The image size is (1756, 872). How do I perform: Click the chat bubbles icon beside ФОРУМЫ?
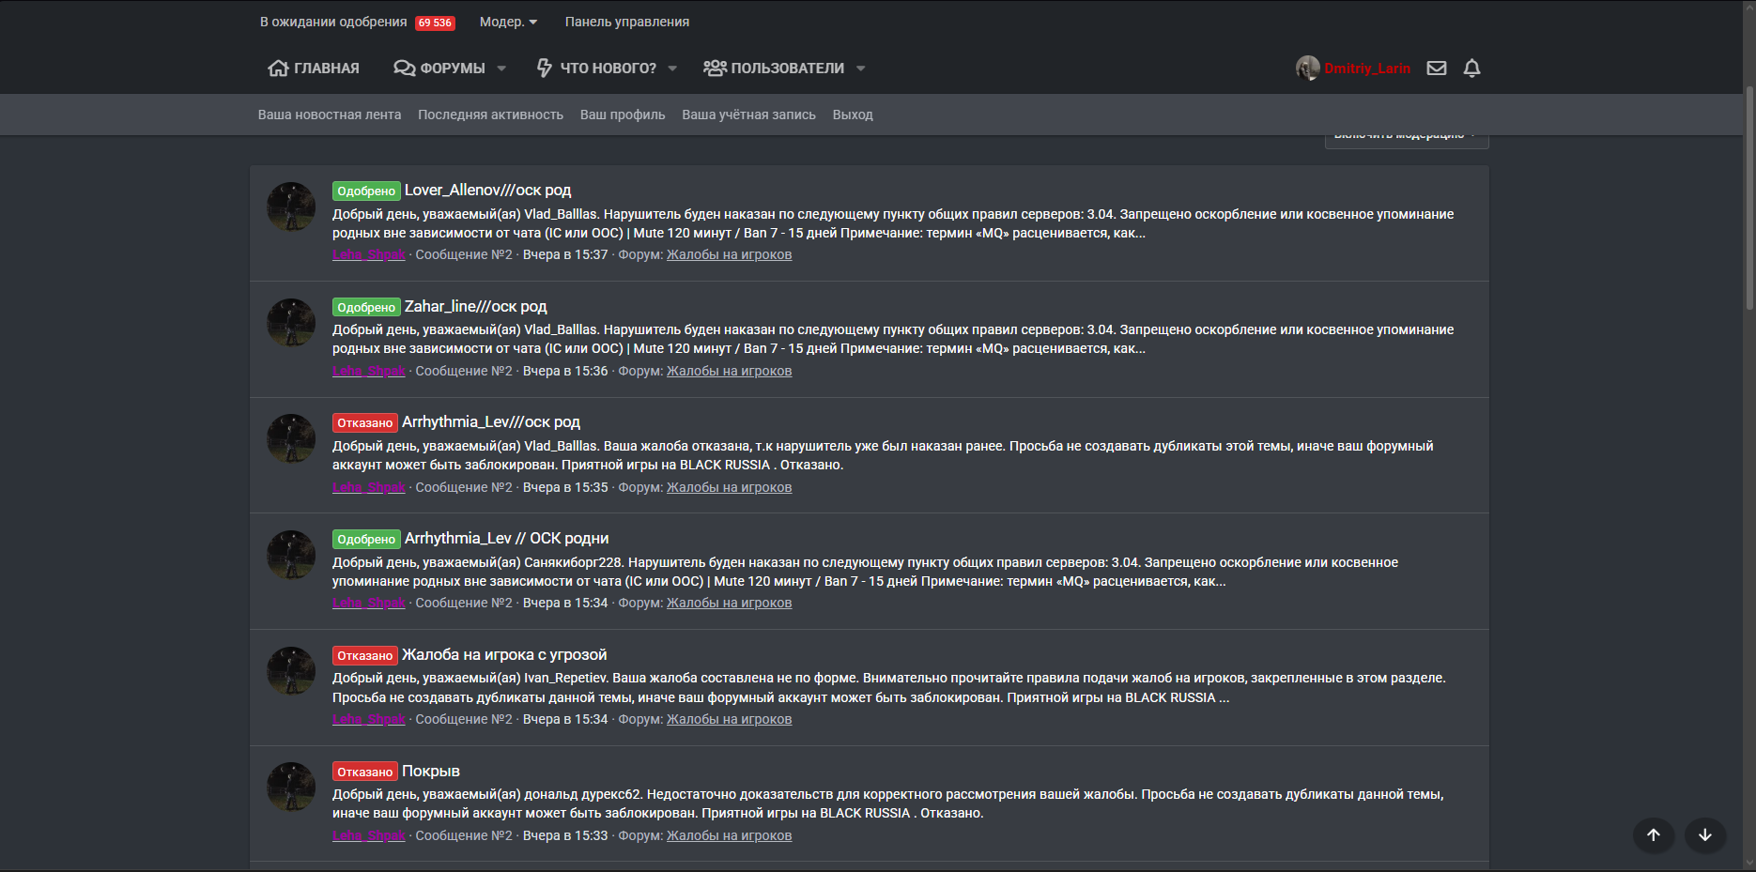click(405, 69)
